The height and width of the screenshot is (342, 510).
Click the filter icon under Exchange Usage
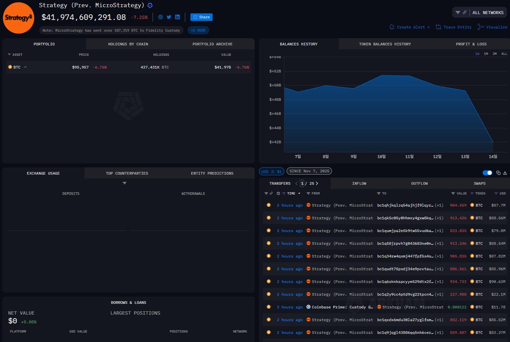tap(125, 183)
